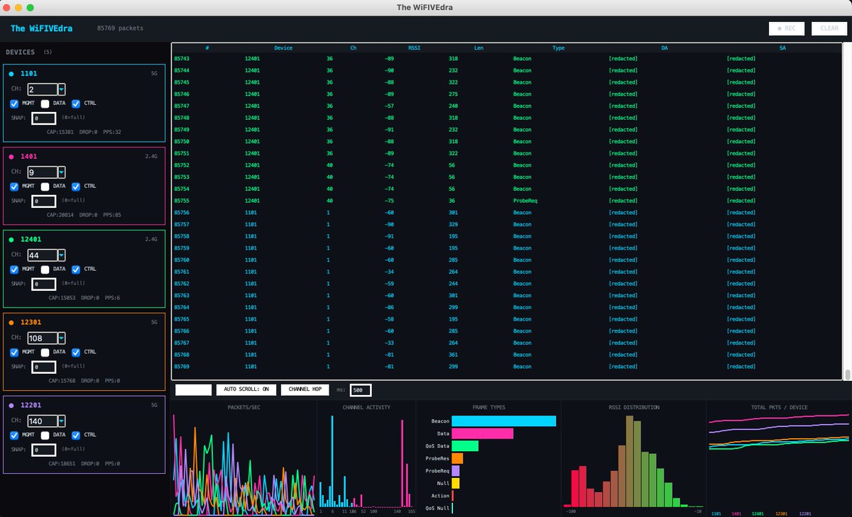Click legend entry 12201 in Total Pkts chart
This screenshot has width=852, height=517.
(x=804, y=513)
